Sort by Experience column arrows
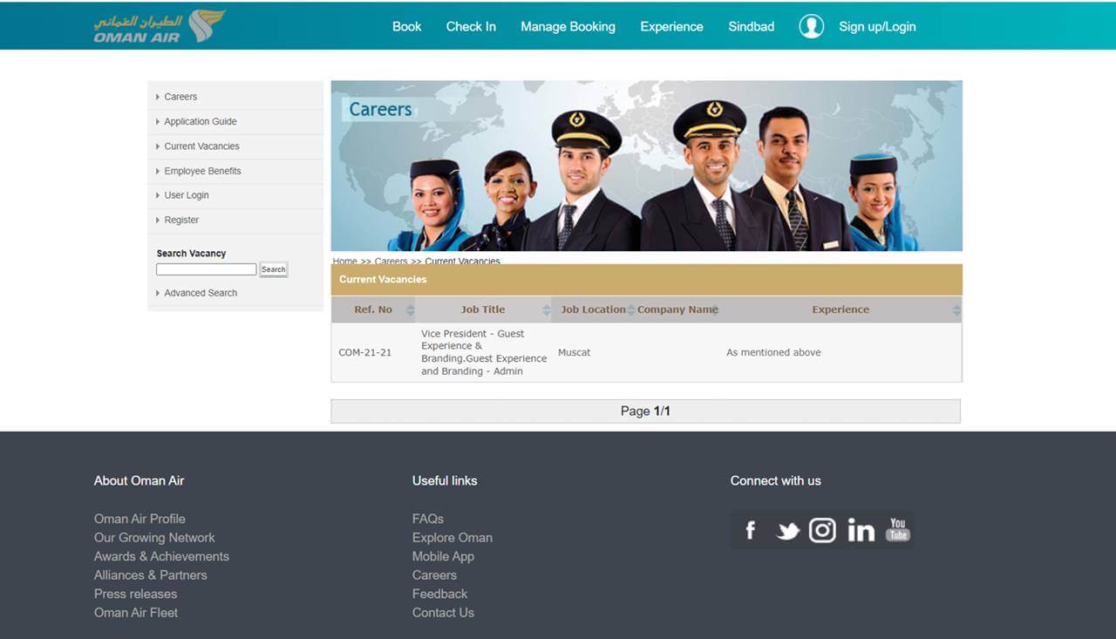Screen dimensions: 1116x639 tap(956, 309)
